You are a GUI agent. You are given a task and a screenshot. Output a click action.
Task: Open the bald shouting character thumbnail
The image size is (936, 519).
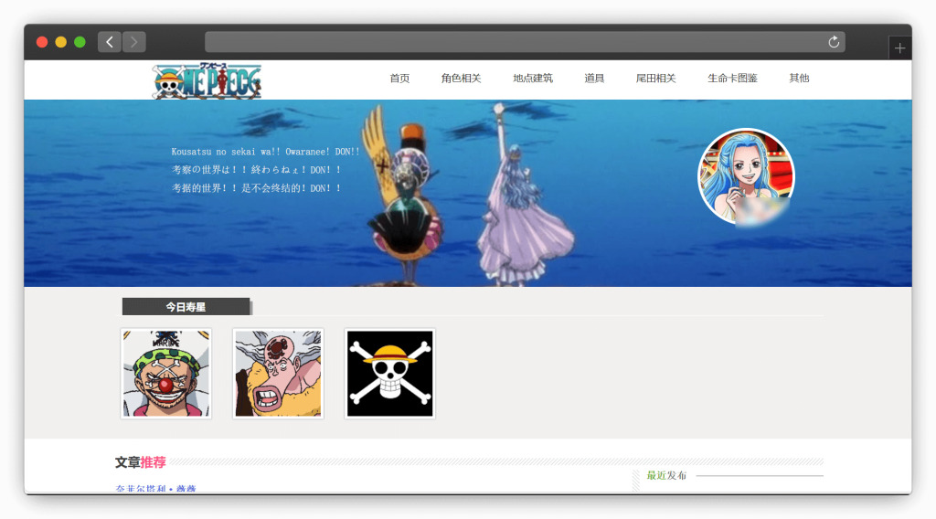tap(278, 374)
